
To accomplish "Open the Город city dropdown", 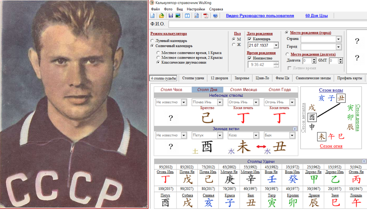I will [338, 47].
